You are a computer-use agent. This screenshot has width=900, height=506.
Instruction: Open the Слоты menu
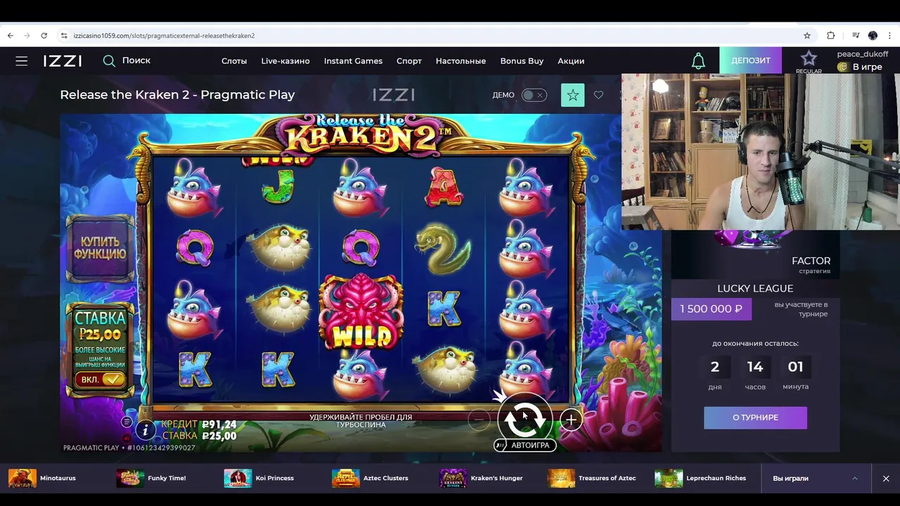(x=234, y=61)
